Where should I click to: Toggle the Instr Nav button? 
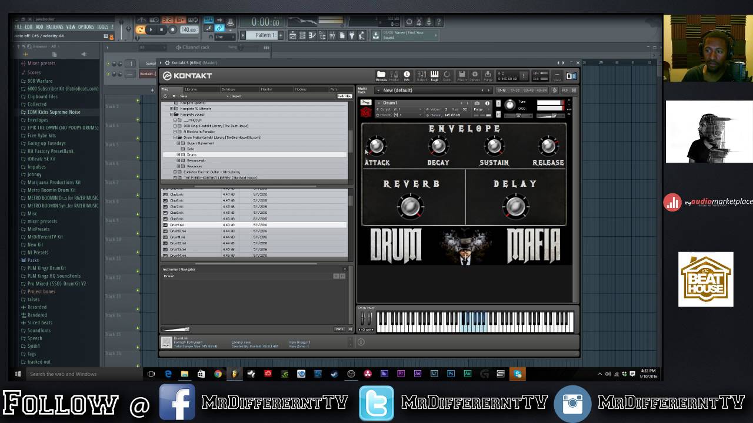[x=345, y=96]
